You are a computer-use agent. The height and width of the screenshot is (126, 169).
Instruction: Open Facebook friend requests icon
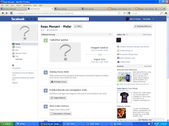coord(27,19)
